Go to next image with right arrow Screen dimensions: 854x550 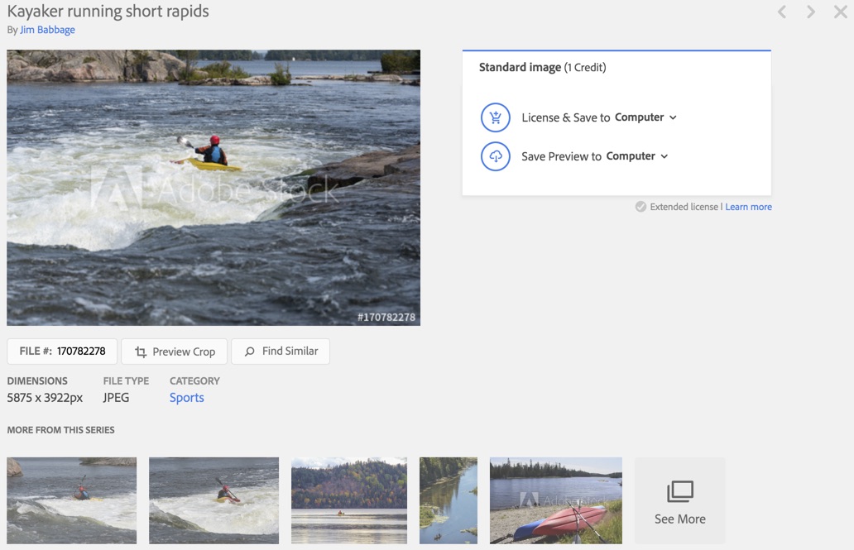[x=811, y=12]
